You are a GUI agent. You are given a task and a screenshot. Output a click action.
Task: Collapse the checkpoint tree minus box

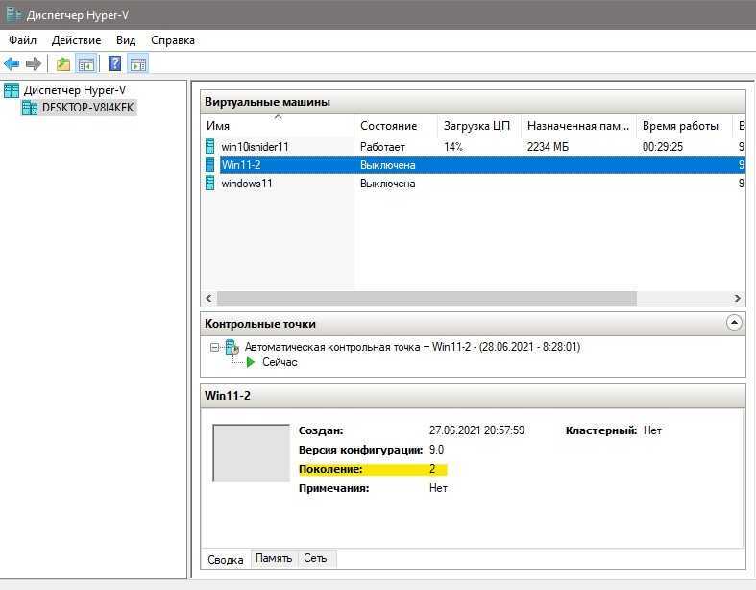click(x=214, y=347)
